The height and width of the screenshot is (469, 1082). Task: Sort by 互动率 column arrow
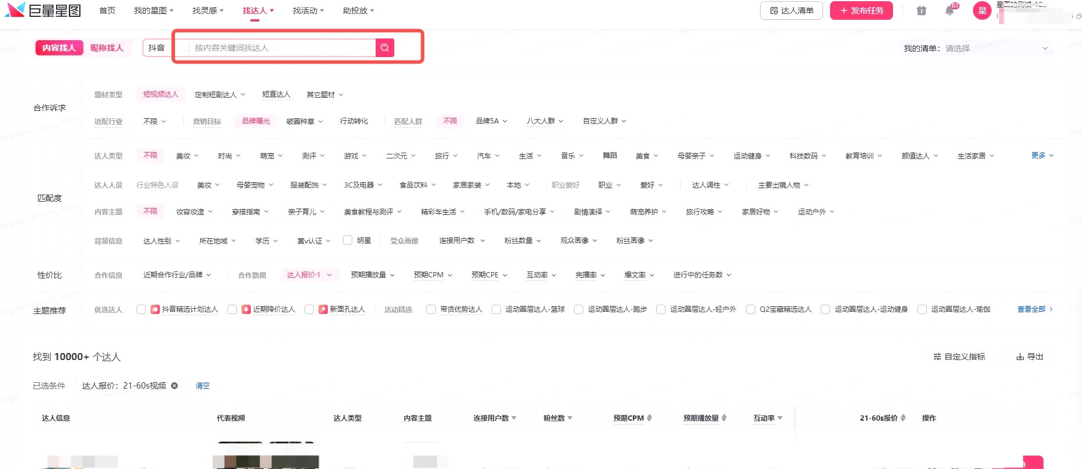[780, 418]
